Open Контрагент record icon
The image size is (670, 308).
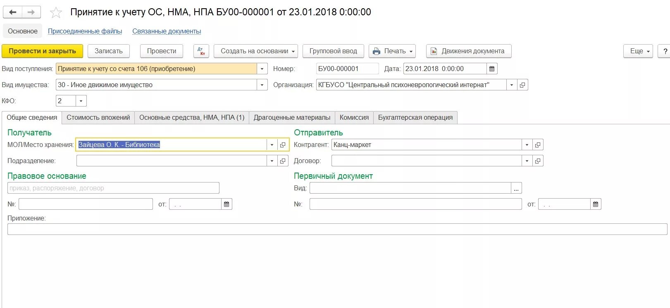click(538, 145)
